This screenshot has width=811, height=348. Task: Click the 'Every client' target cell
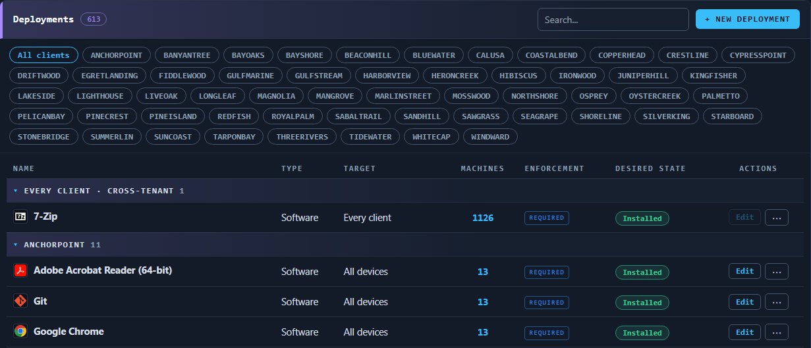click(x=367, y=218)
